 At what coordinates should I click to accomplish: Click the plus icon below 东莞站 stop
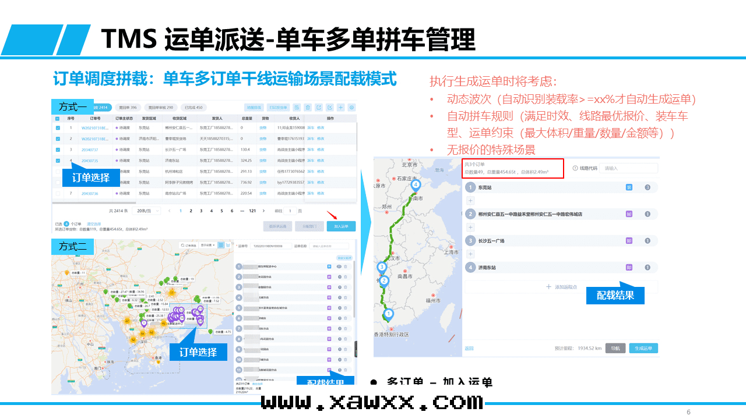coord(470,200)
